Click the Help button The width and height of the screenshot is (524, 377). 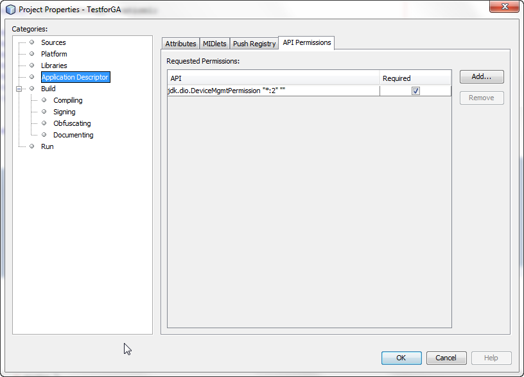click(x=491, y=358)
